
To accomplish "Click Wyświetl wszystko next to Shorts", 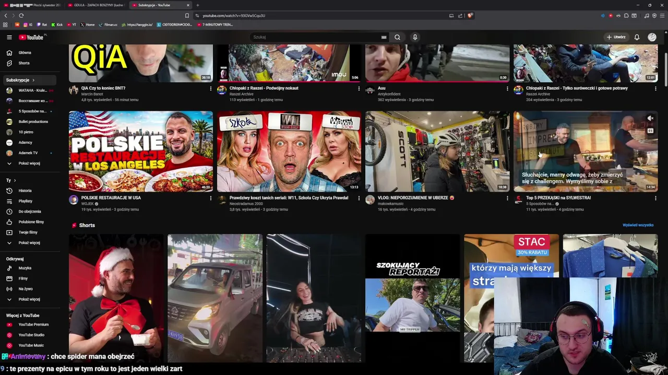I will tap(638, 225).
